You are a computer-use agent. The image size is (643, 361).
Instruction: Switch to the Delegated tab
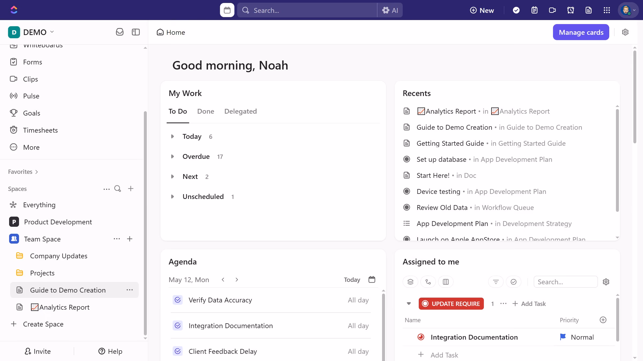[x=240, y=112]
